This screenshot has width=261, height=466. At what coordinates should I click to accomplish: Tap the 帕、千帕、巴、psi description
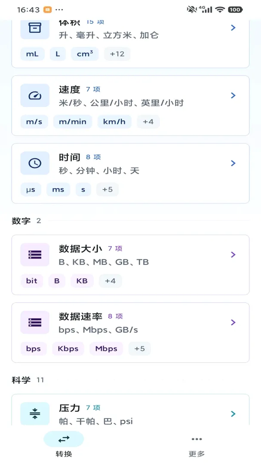[96, 421]
